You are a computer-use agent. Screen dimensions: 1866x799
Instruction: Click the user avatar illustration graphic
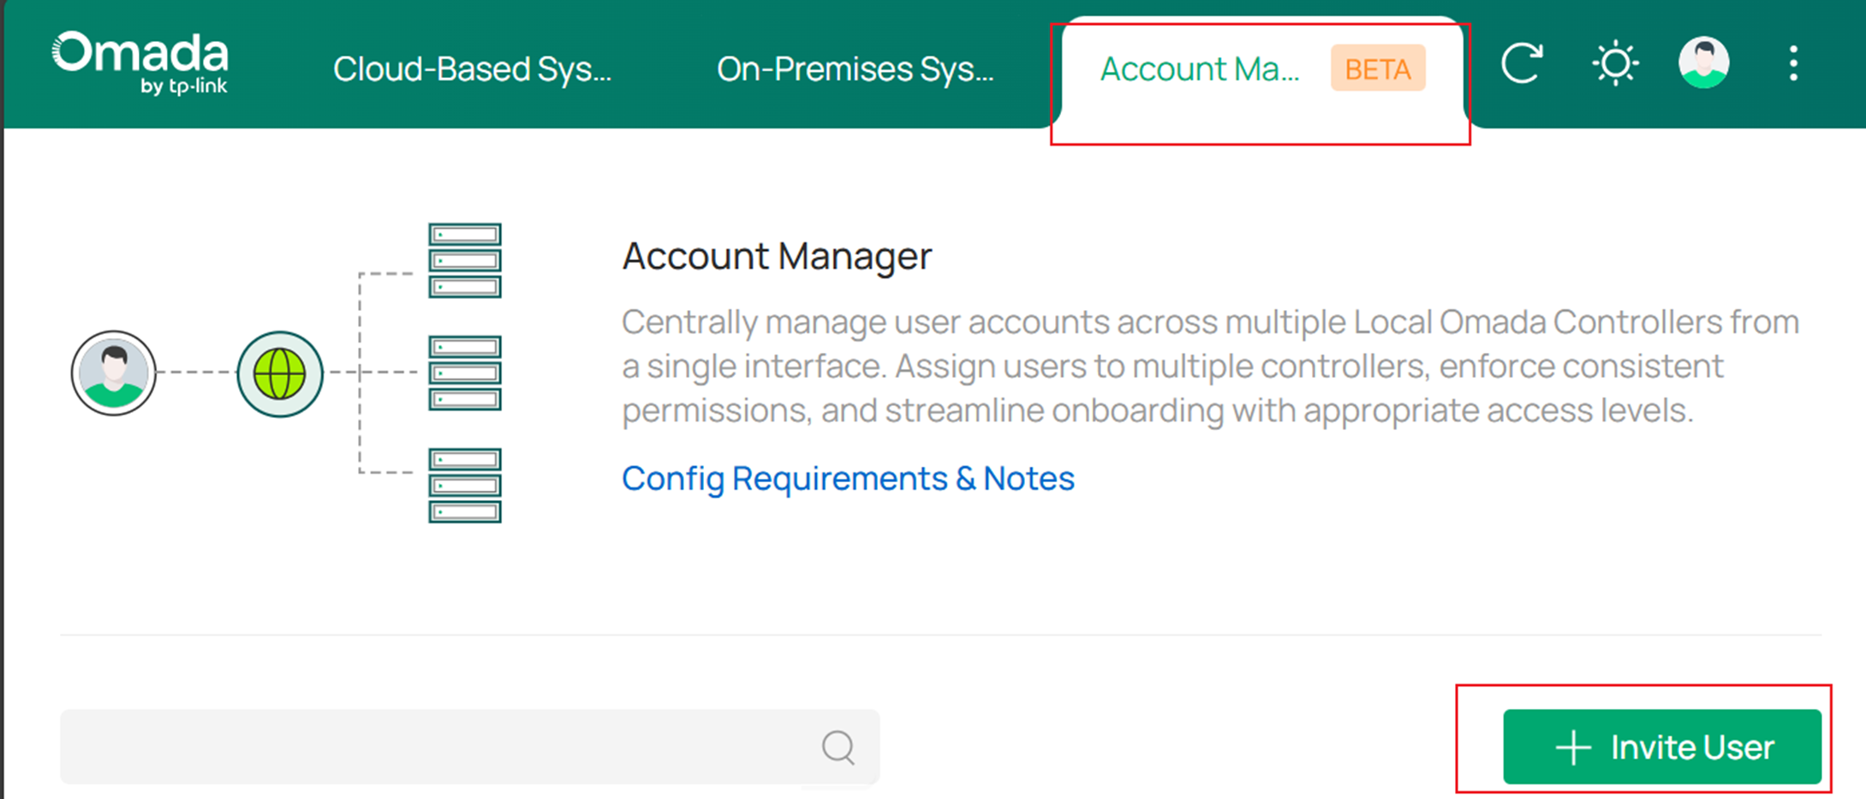pyautogui.click(x=112, y=373)
